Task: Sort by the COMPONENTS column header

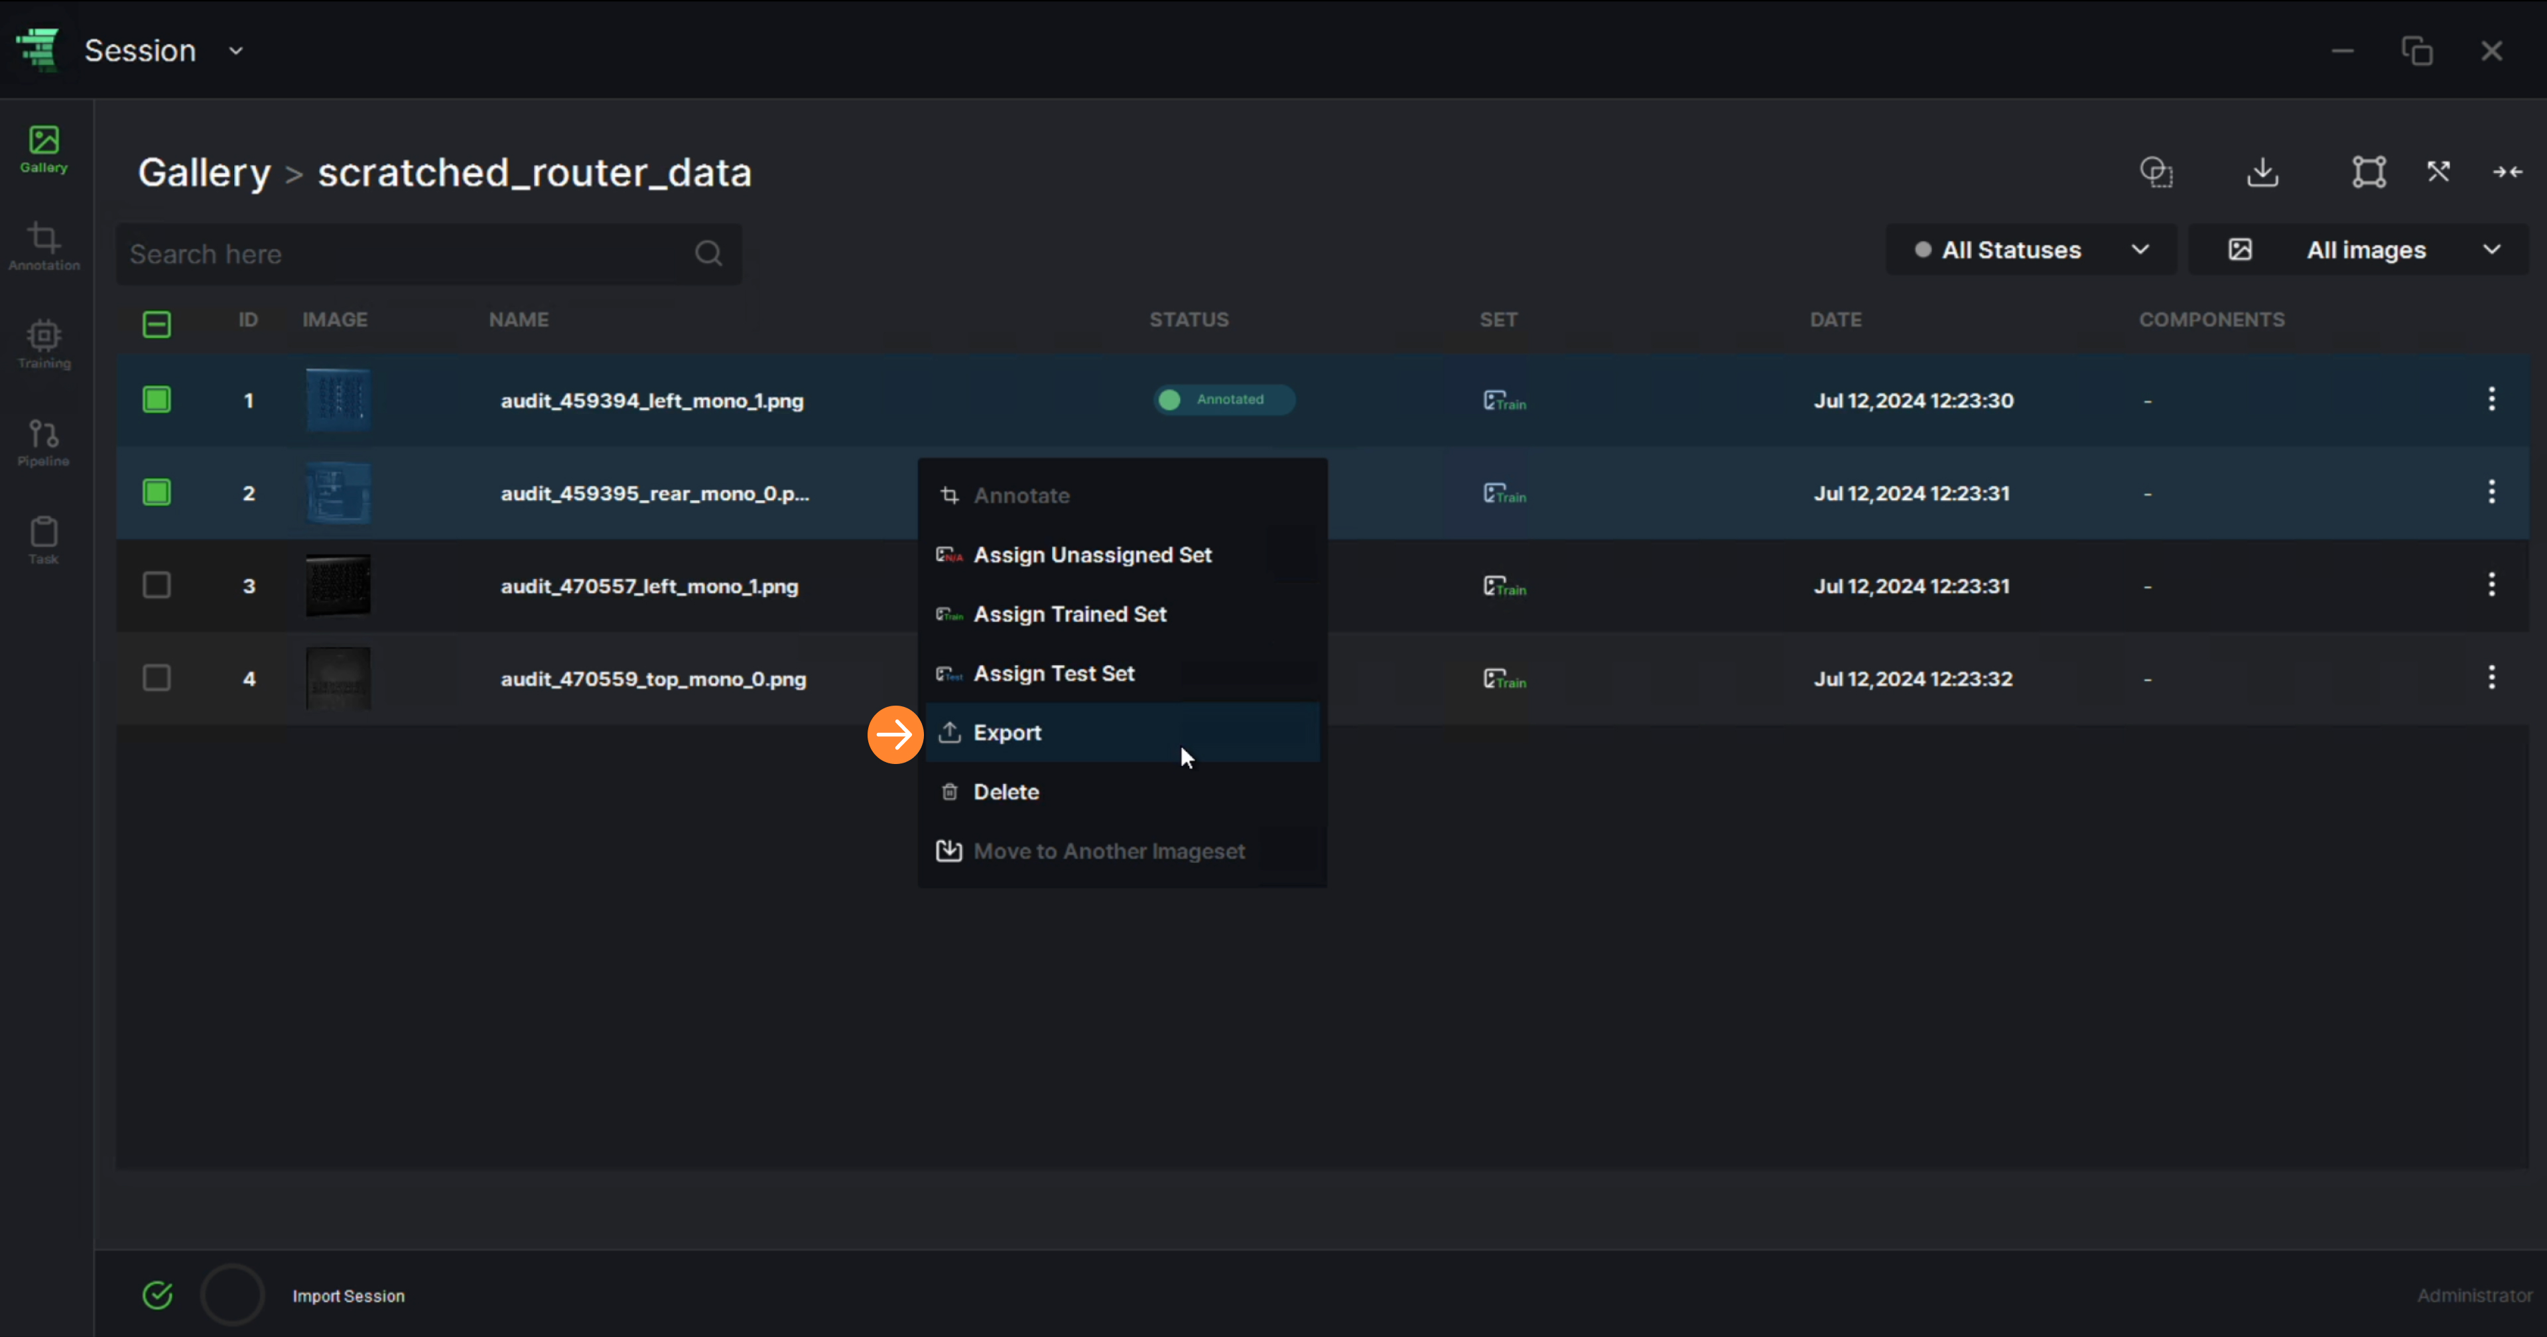Action: pos(2212,320)
